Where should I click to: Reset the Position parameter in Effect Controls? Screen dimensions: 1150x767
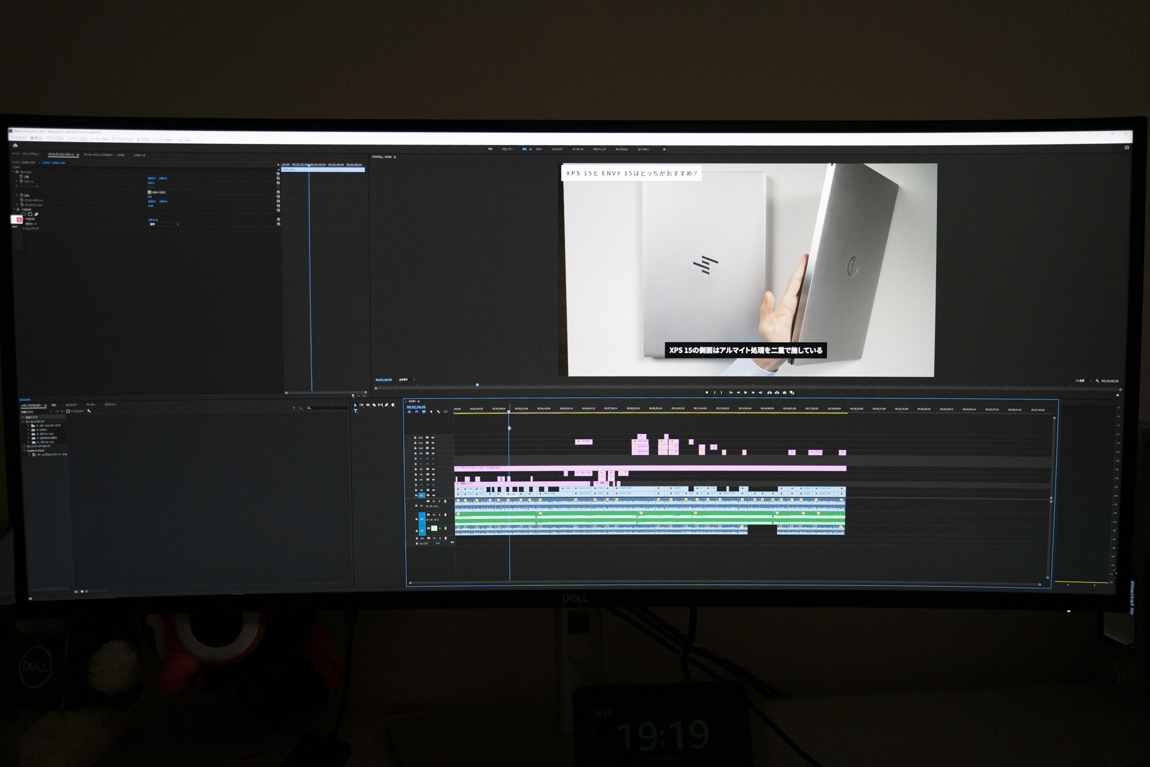278,178
